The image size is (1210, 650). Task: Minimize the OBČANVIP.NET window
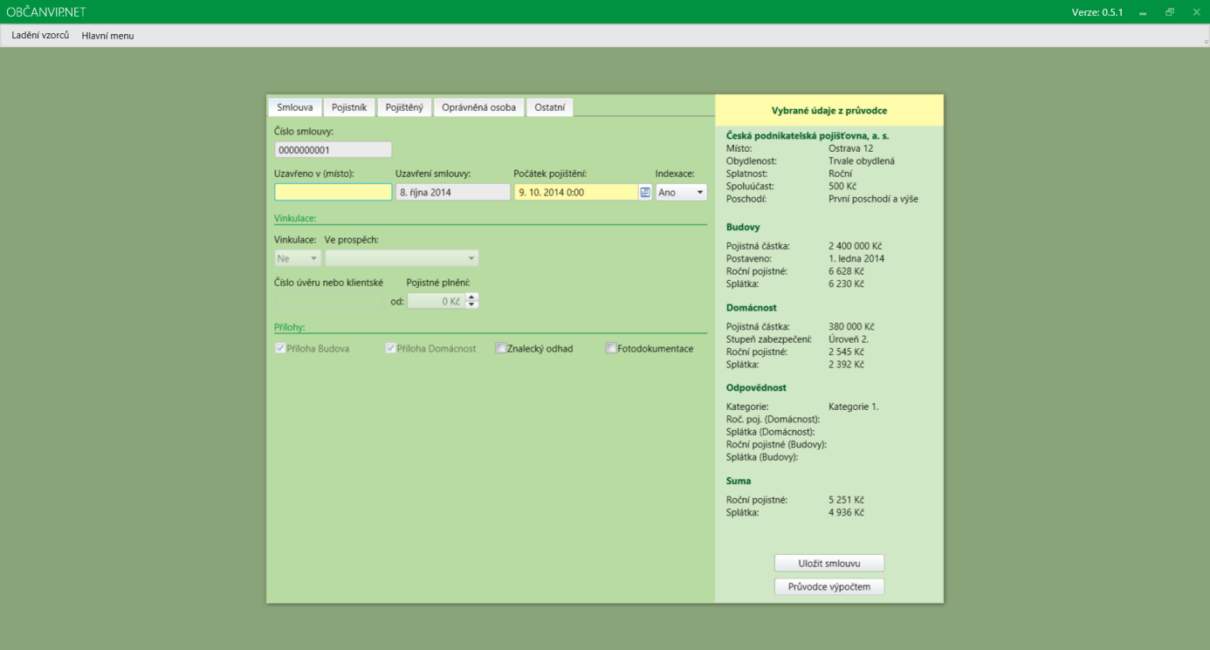coord(1143,12)
